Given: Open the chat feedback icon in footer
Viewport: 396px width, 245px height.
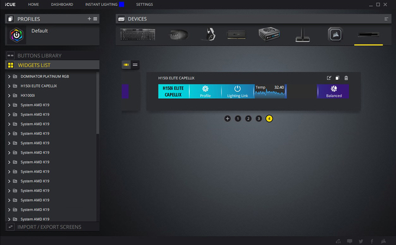Looking at the screenshot, I should click(x=349, y=241).
